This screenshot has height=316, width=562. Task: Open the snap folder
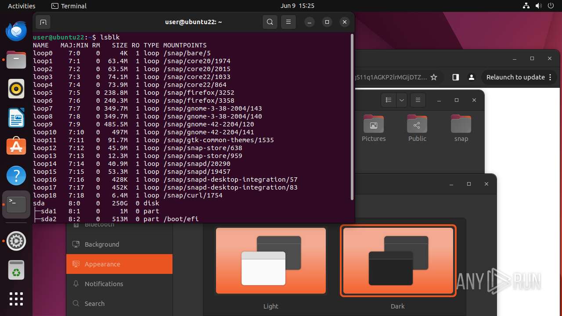pos(461,129)
